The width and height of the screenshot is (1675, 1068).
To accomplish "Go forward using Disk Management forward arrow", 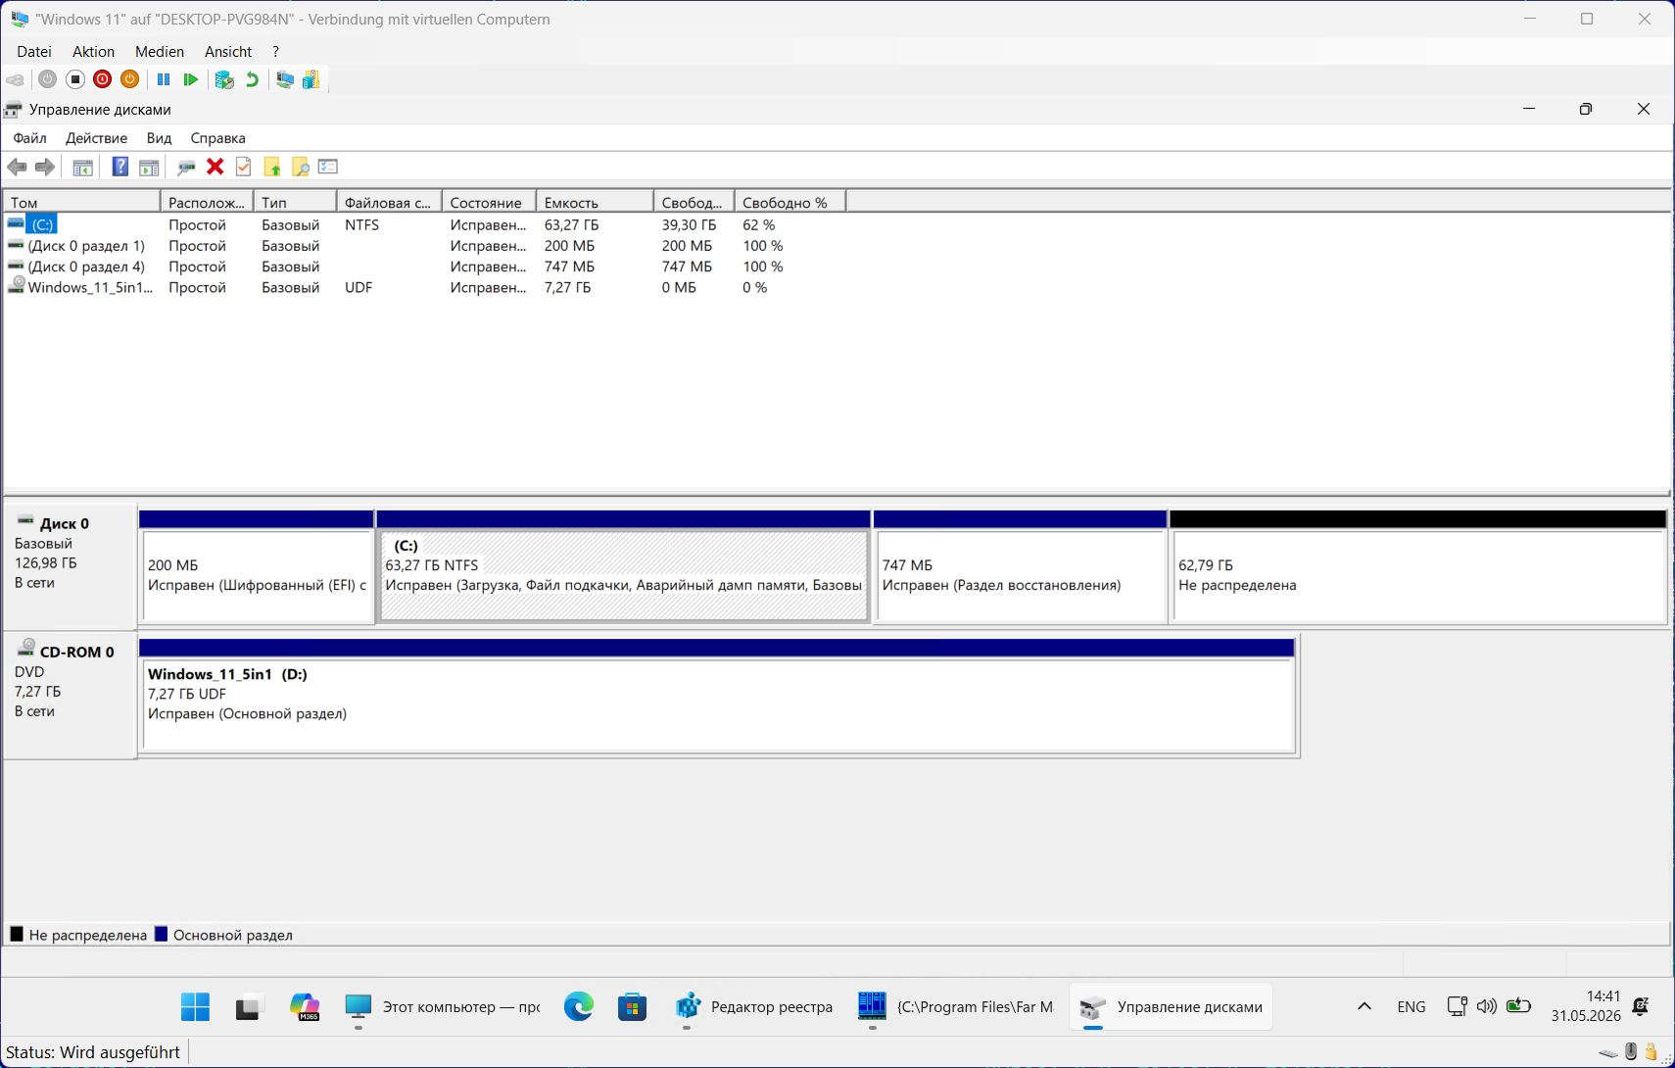I will [x=45, y=168].
